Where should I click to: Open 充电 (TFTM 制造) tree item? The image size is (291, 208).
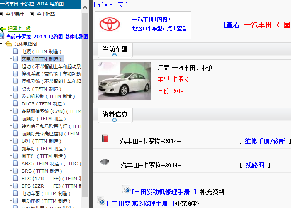41,59
